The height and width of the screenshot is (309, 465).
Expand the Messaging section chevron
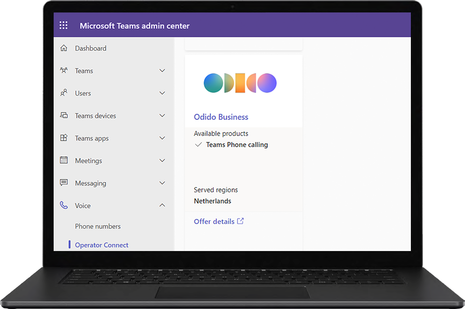(162, 183)
